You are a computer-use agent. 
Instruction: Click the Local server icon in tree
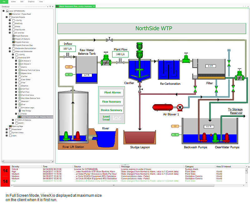(x=7, y=11)
